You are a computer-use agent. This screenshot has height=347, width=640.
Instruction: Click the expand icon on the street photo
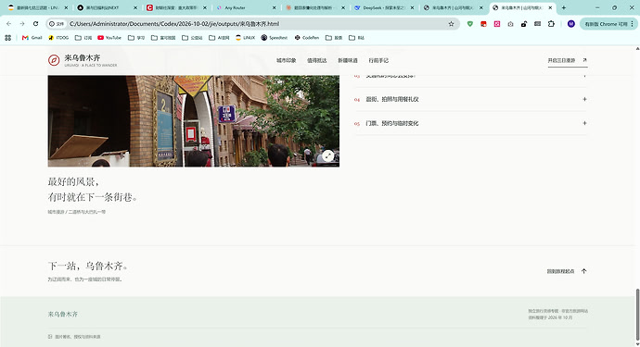(327, 156)
